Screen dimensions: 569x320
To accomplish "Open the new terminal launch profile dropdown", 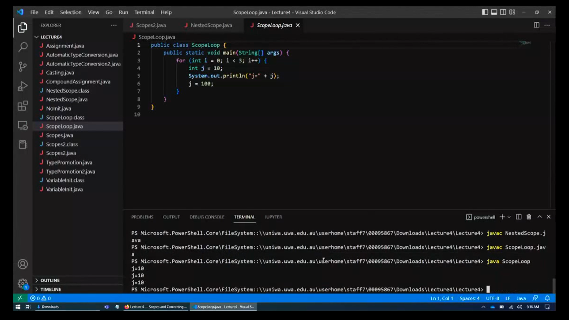I will [509, 217].
